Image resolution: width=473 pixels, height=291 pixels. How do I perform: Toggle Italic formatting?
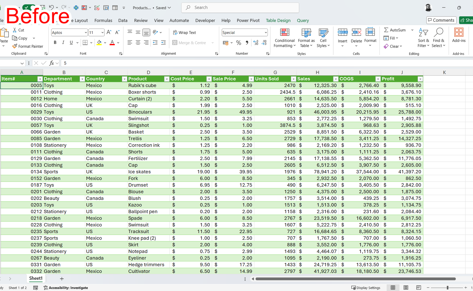click(63, 43)
